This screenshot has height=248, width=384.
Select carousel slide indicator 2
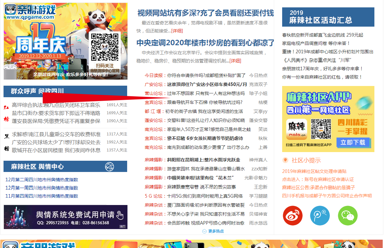[x=16, y=7]
